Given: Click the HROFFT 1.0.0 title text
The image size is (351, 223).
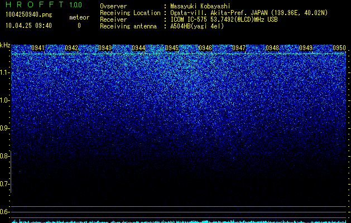Looking at the screenshot, I should 44,4.
